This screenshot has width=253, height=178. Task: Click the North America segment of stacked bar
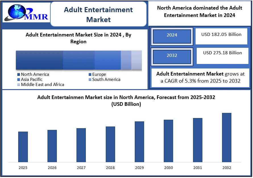(x=39, y=60)
